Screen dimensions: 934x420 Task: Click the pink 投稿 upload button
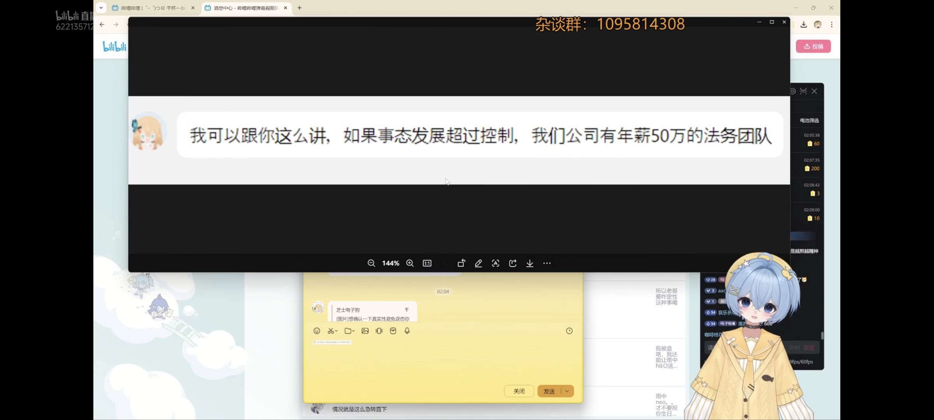(813, 46)
